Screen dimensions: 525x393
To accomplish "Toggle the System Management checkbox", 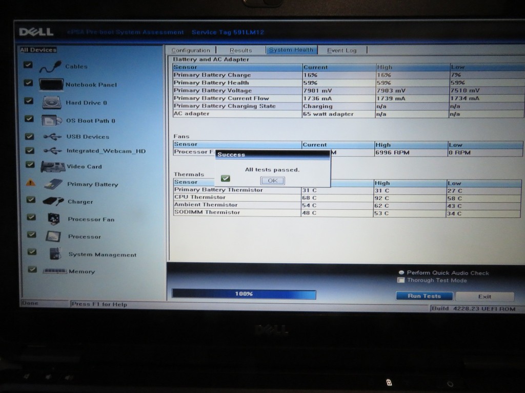I will [x=32, y=252].
